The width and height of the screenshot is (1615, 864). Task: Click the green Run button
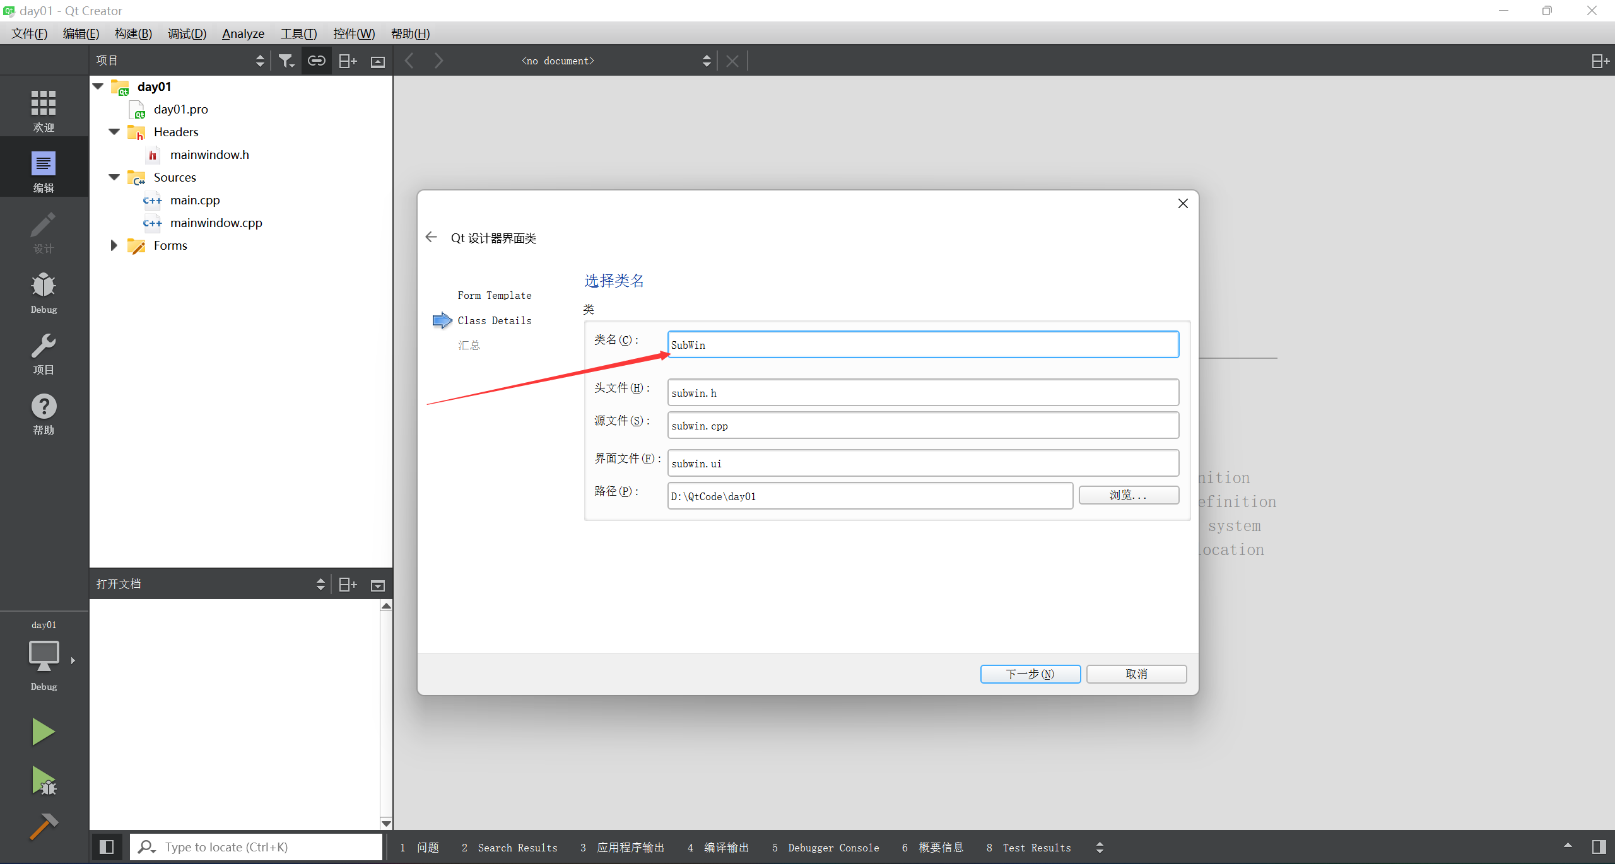43,732
